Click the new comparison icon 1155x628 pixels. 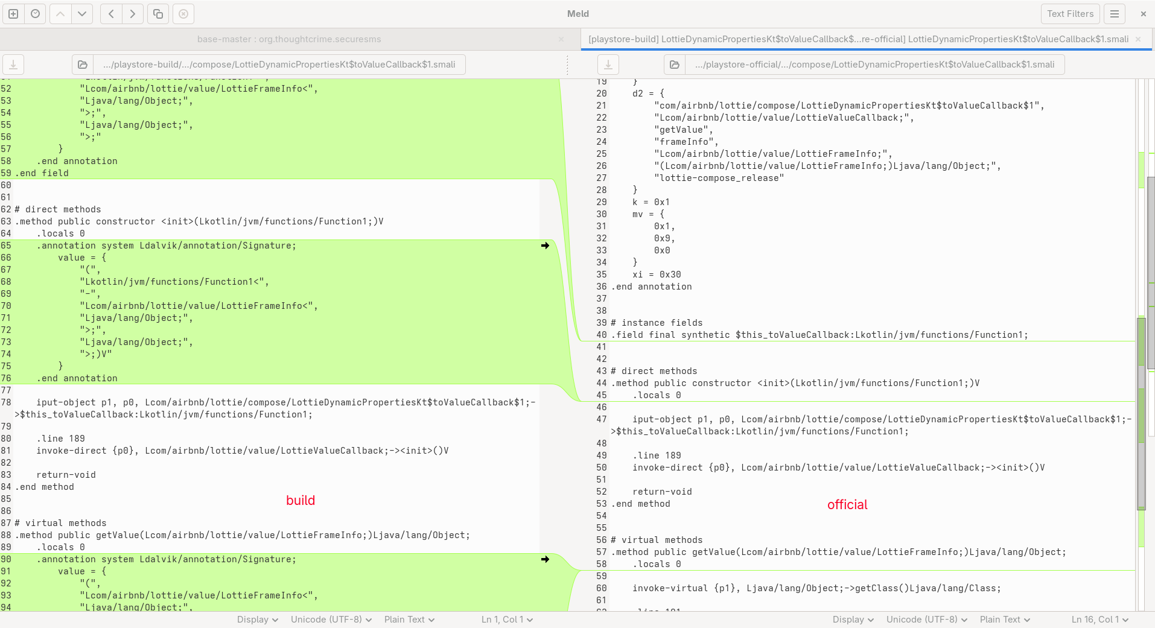(13, 14)
